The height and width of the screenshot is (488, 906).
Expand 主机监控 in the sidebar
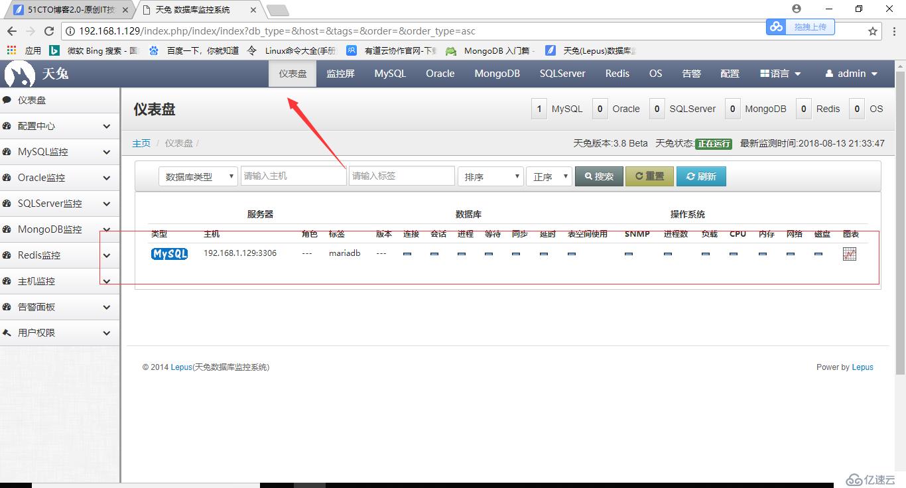pos(60,281)
